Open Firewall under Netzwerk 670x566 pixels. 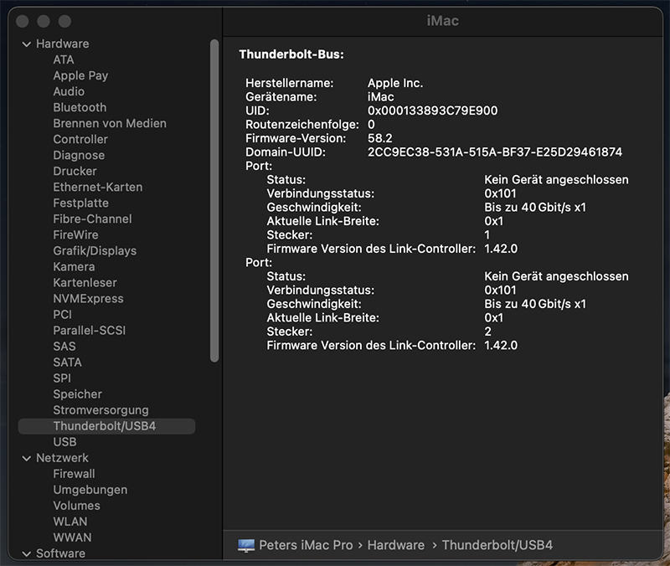pyautogui.click(x=74, y=474)
